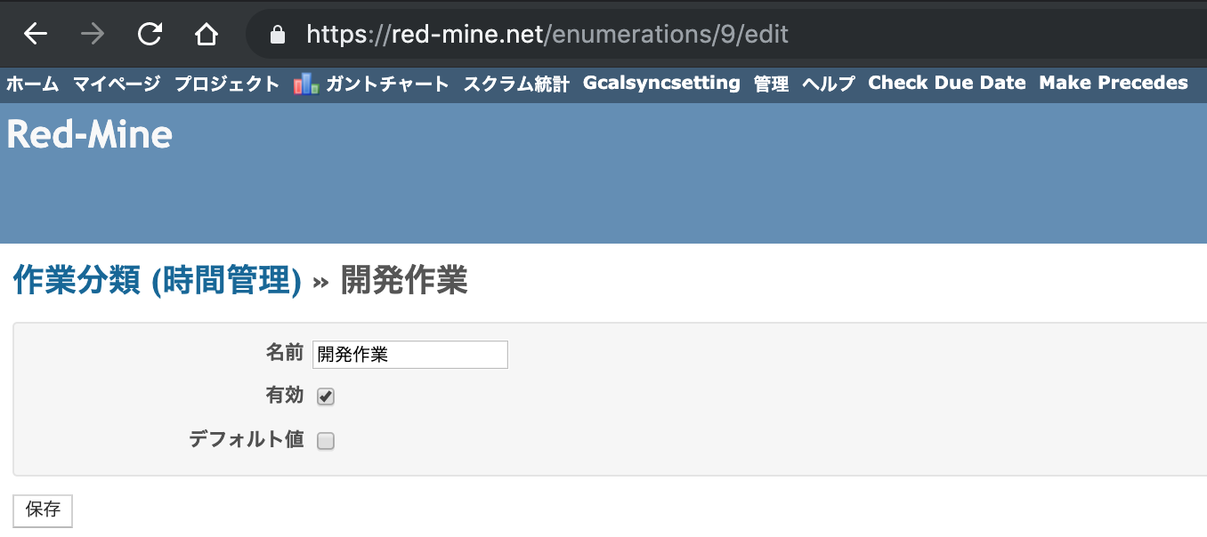This screenshot has height=537, width=1207.
Task: Open Gcalsyncsetting menu item
Action: [661, 83]
